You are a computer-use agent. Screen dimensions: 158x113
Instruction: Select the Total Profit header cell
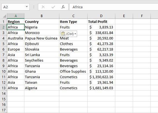point(101,22)
